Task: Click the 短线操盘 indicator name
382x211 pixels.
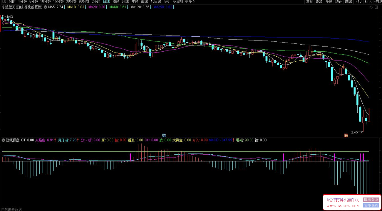Action: click(x=13, y=140)
